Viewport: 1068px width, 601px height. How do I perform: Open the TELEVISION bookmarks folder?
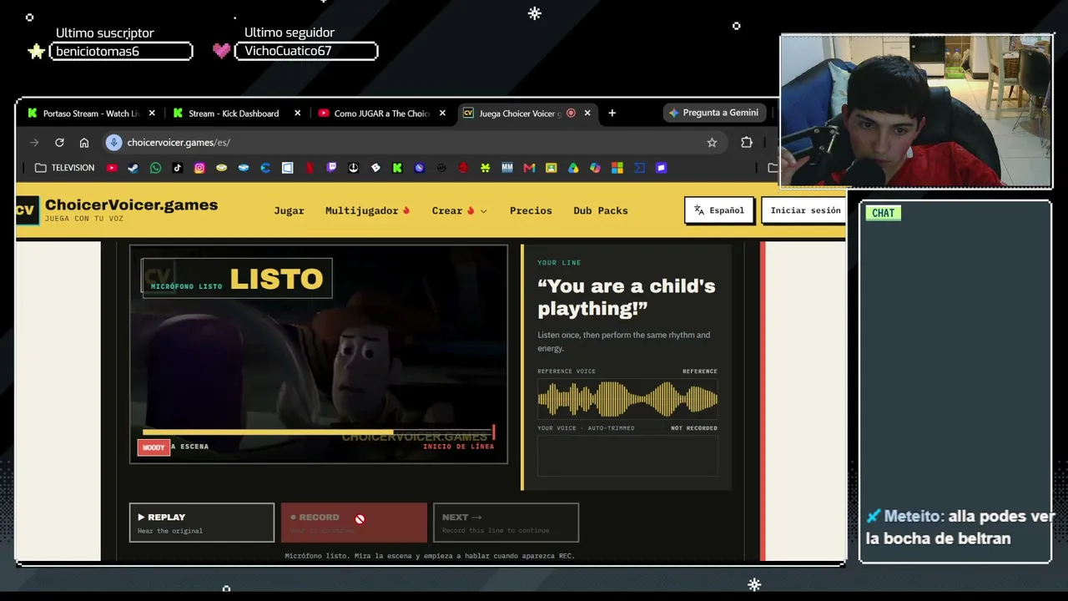(64, 168)
